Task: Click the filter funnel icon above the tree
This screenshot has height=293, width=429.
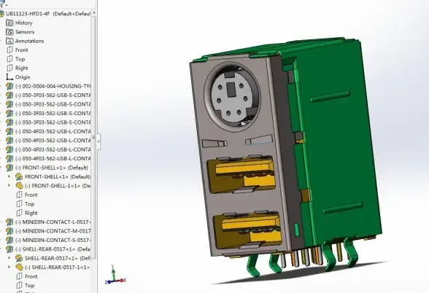Action: pos(2,4)
